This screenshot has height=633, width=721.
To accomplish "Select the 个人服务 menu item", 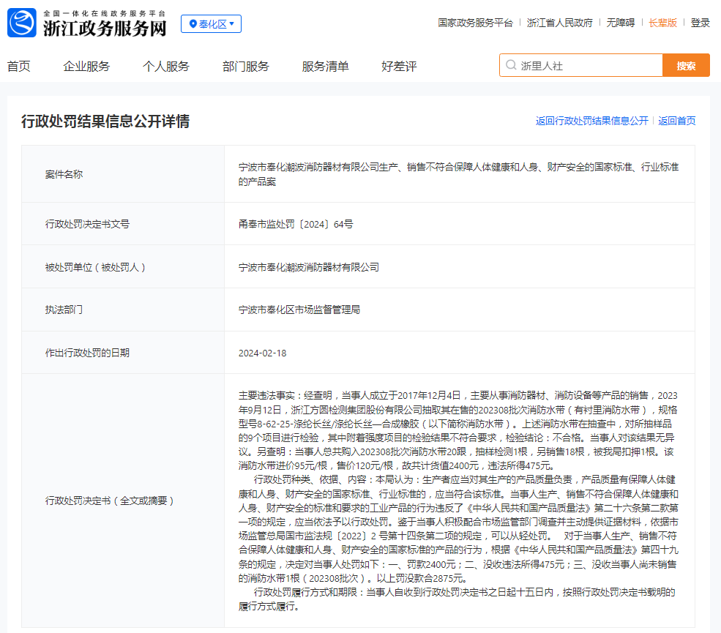I will [166, 66].
